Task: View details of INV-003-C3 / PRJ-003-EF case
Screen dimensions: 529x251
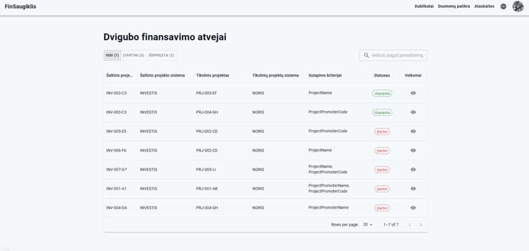Action: tap(413, 93)
